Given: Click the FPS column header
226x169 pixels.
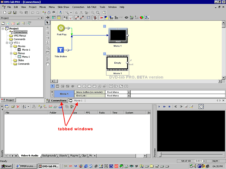Looking at the screenshot, I should [91, 113].
